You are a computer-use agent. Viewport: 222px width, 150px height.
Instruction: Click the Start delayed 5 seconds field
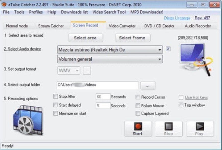pos(103,106)
